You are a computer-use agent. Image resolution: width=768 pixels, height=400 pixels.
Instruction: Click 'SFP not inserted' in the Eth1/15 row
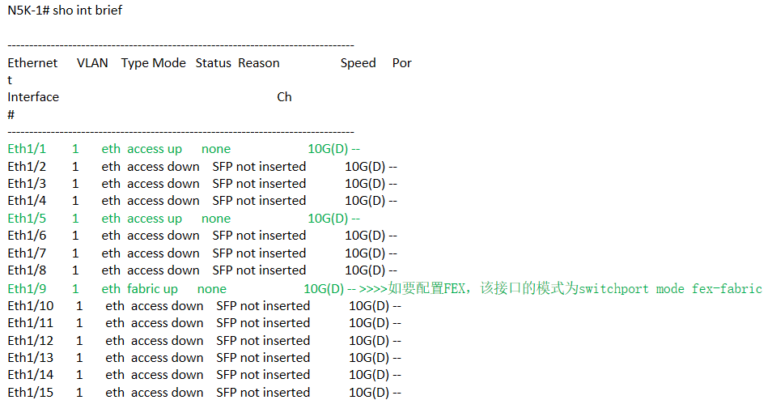263,393
